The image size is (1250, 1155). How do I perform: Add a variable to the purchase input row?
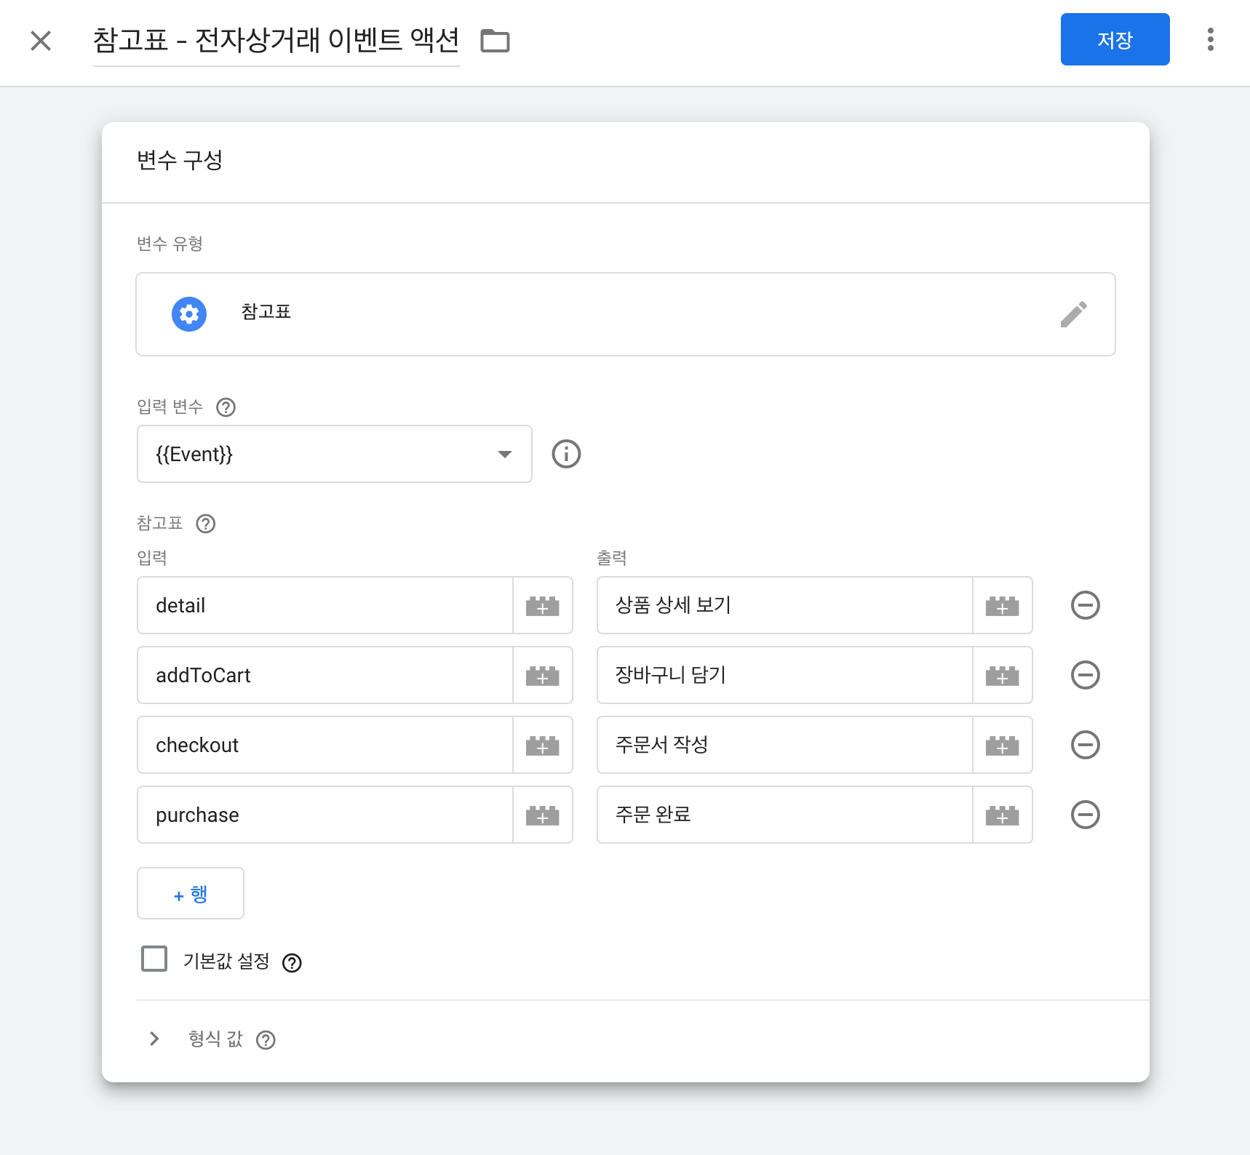tap(543, 815)
